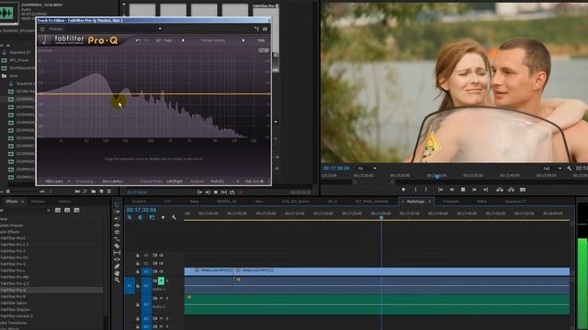Toggle V1 track targeting
This screenshot has width=588, height=330.
146,271
